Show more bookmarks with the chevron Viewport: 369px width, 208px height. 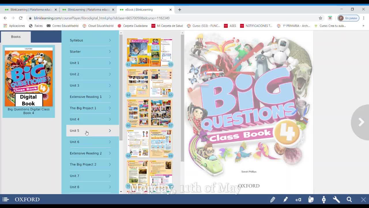tap(363, 26)
